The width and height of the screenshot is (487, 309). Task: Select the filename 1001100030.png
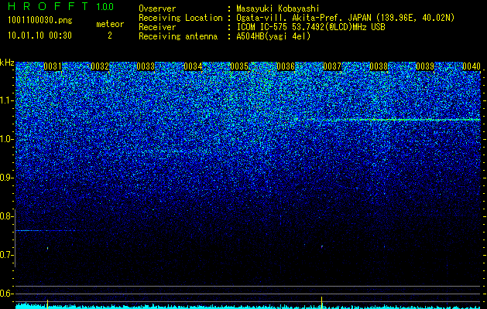[40, 20]
